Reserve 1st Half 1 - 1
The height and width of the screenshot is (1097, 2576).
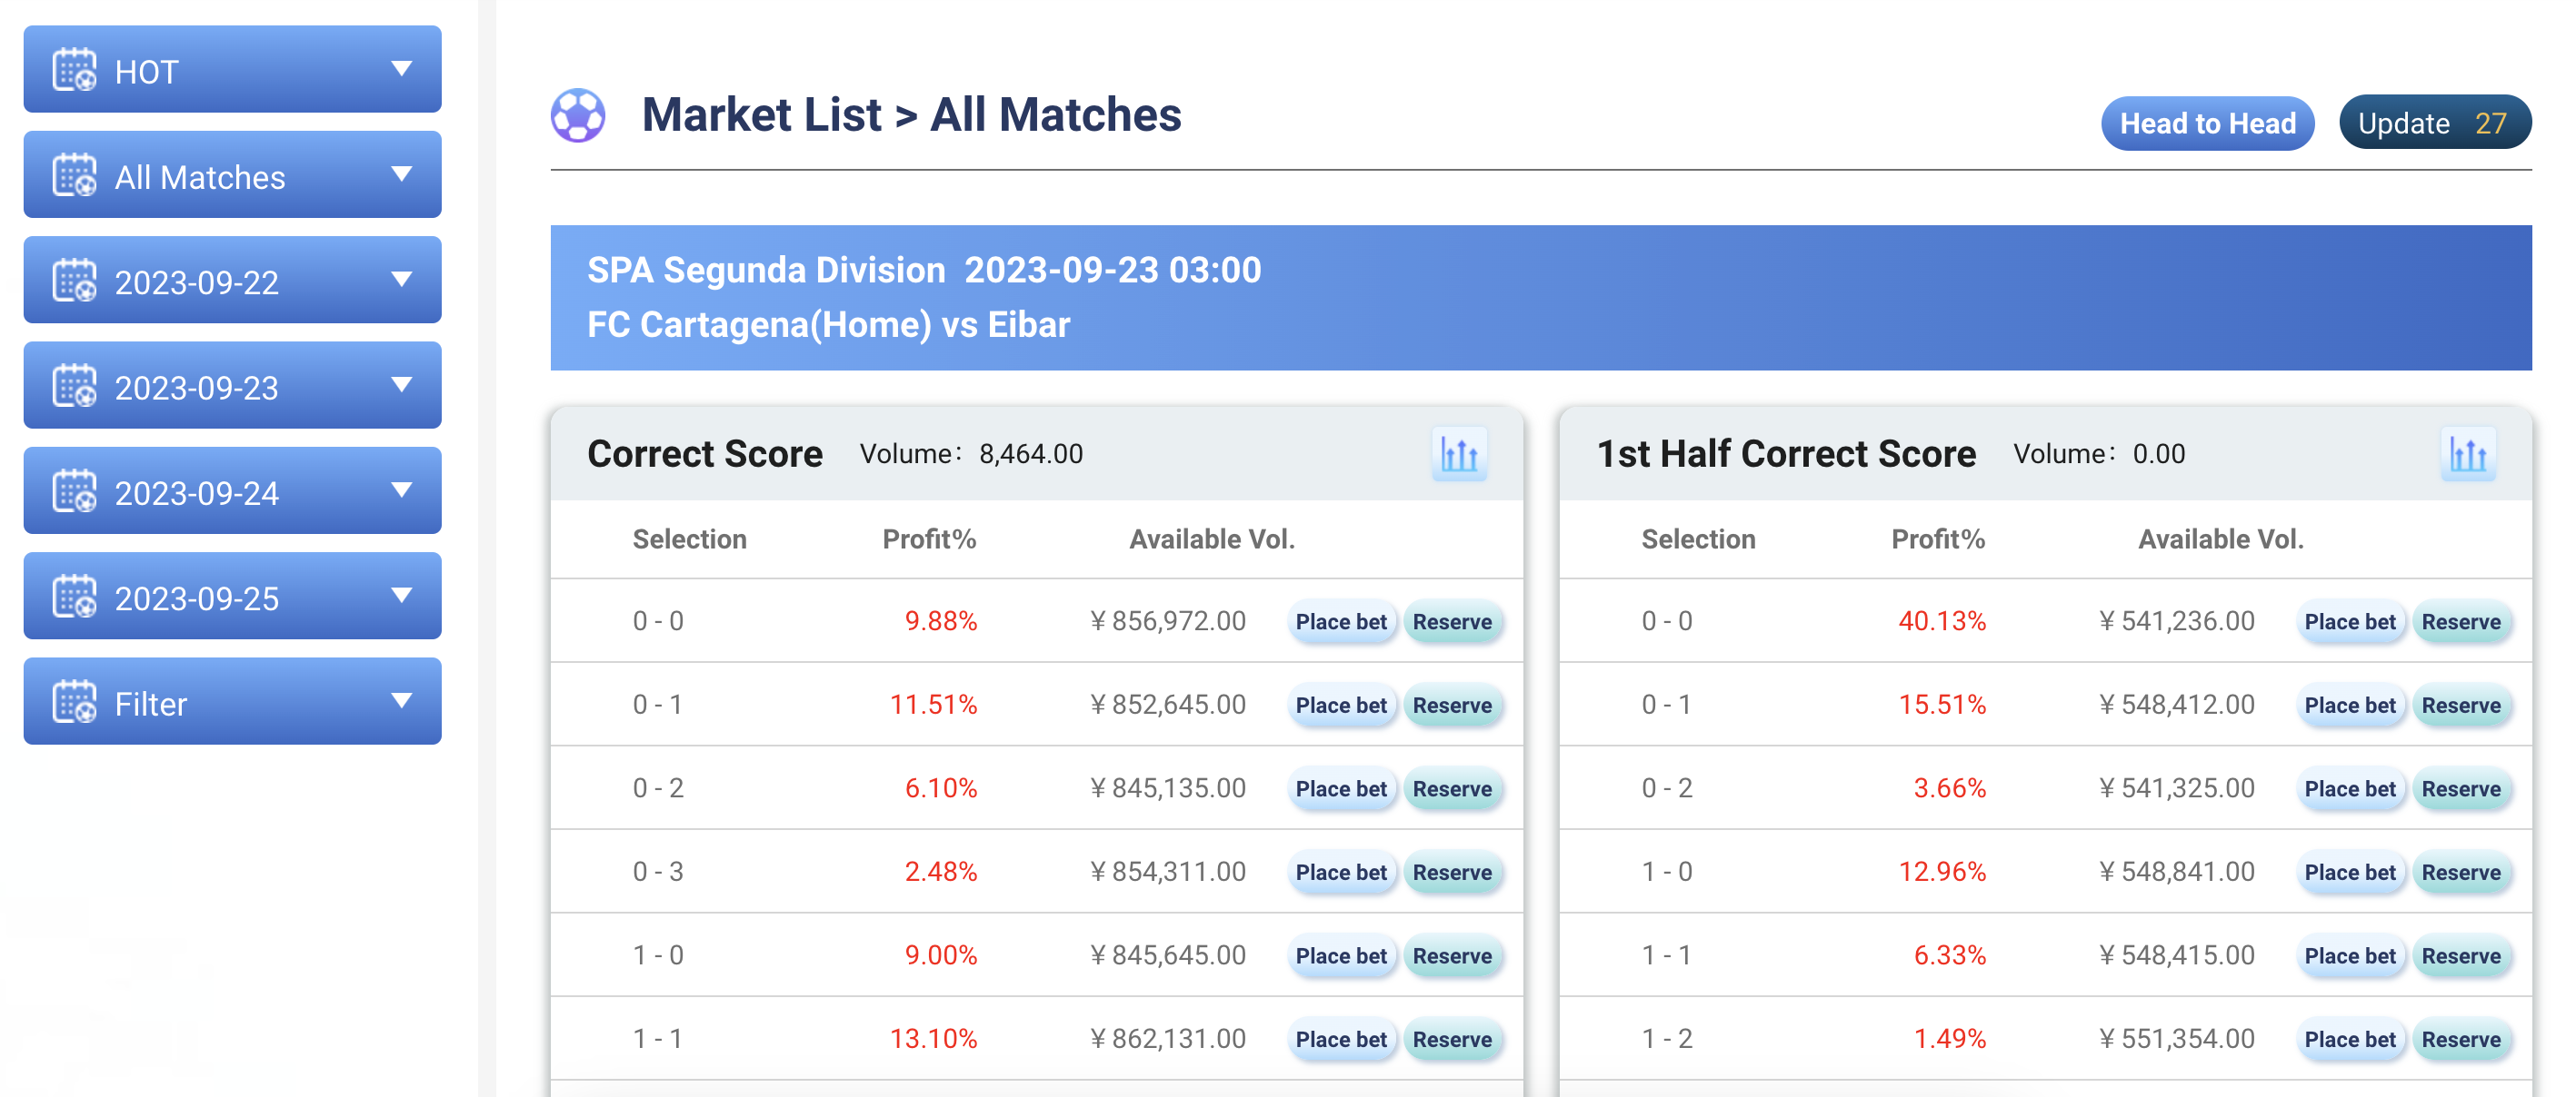click(2461, 956)
